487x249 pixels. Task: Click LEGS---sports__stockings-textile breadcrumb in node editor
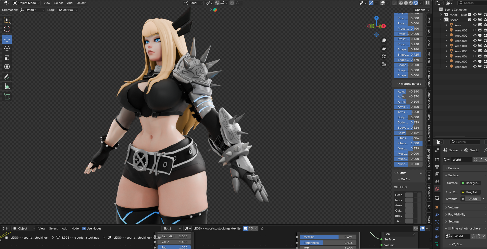(x=137, y=238)
